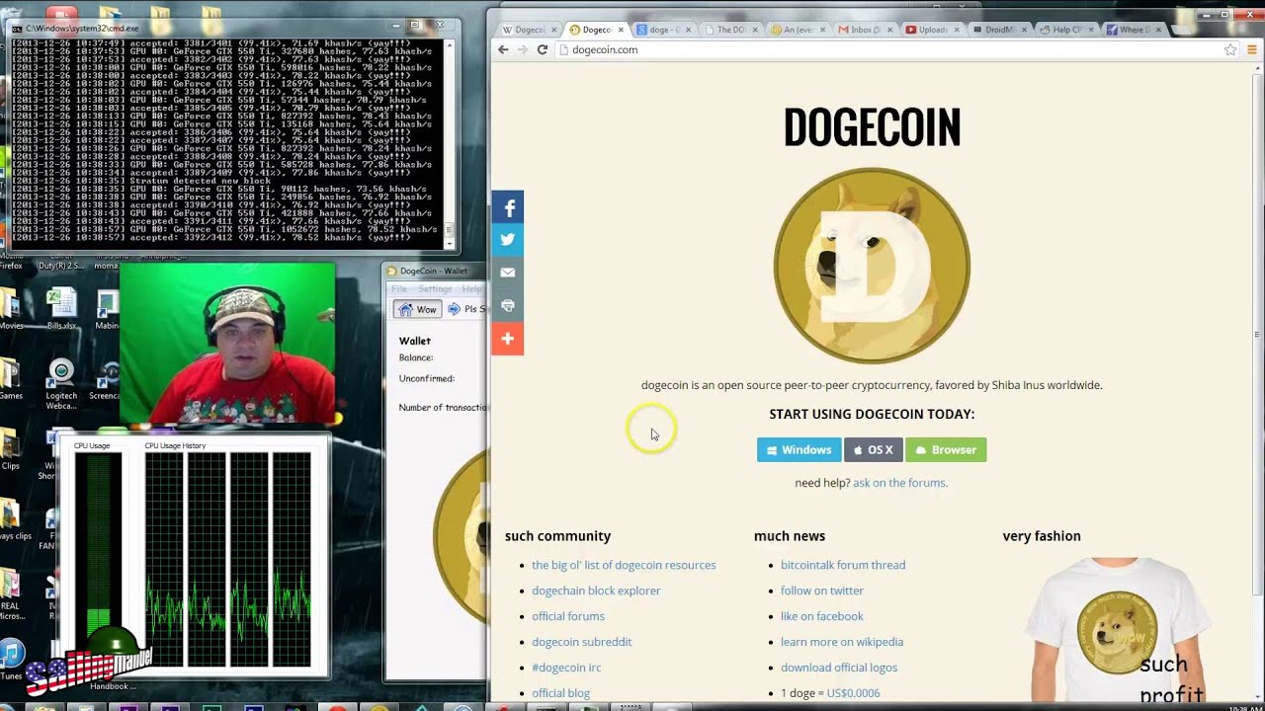Open #dogecoin irc link
Image resolution: width=1265 pixels, height=711 pixels.
(566, 668)
